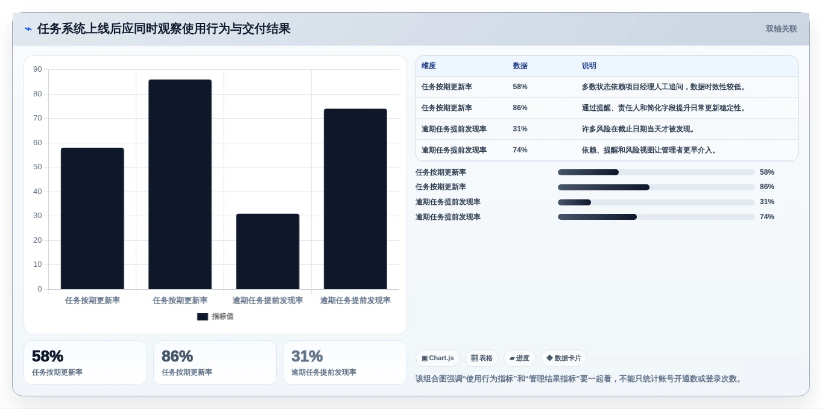Click 逾期任务提前发现率 in the table's 74% row
Viewport: 822px width, 409px height.
[454, 150]
